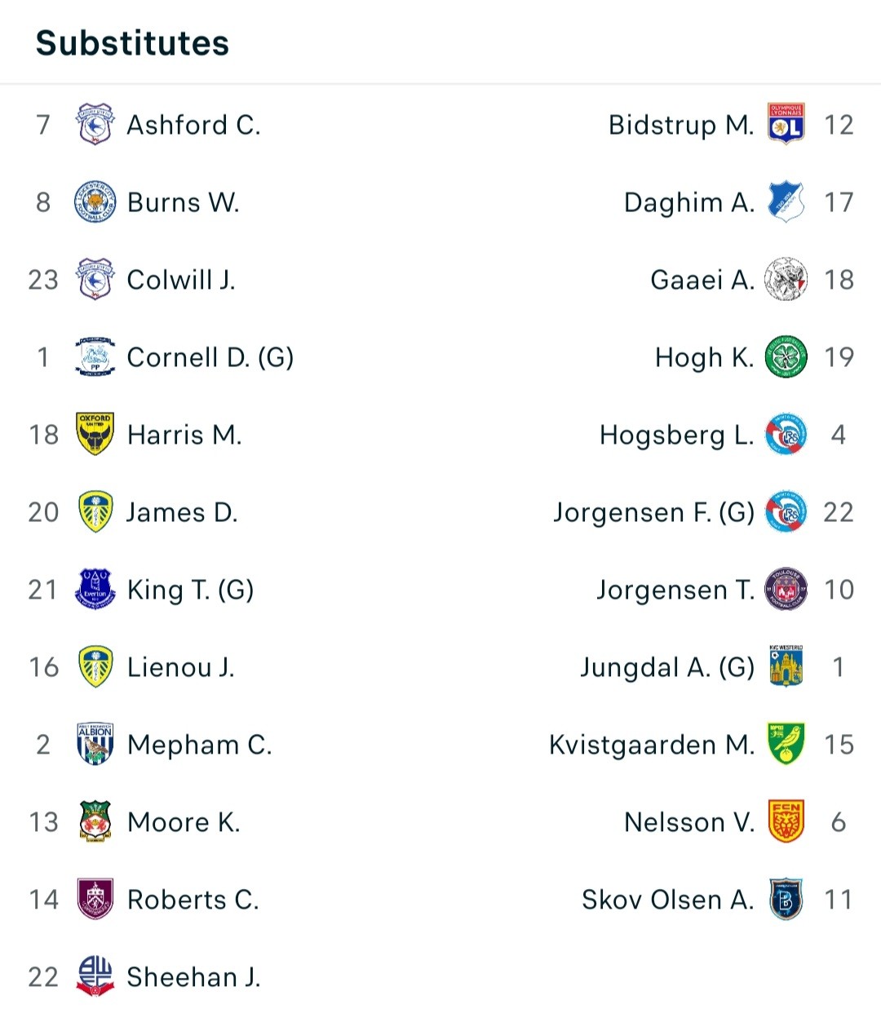Screen dimensions: 881x1013
Task: Tap the Bolton Wanderers crest beside Sheehan J.
Action: click(95, 977)
